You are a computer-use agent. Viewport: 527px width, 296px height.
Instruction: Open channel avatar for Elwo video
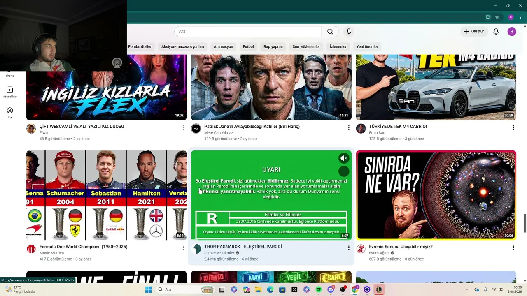(31, 129)
